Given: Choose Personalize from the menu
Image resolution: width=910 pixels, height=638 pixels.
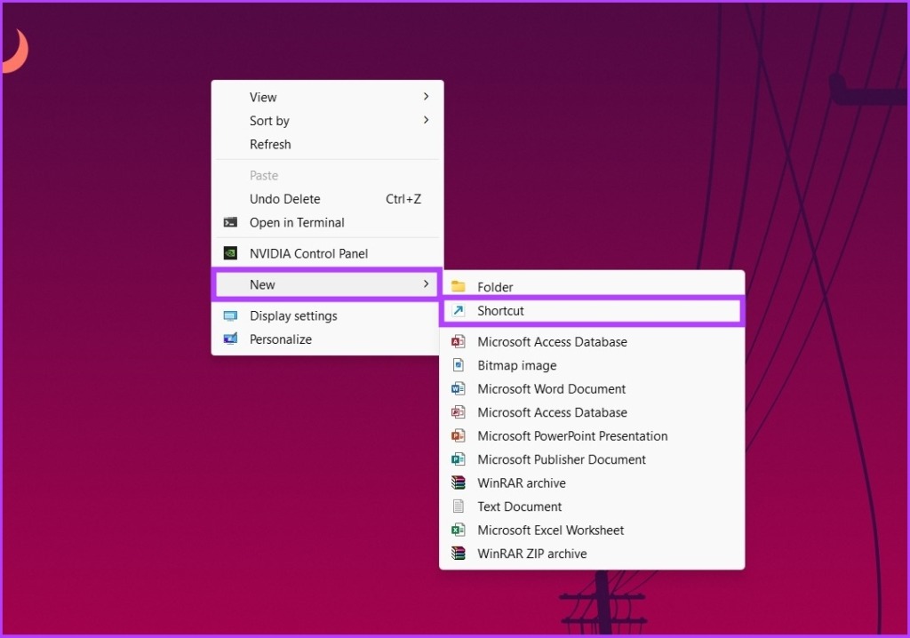Looking at the screenshot, I should click(x=327, y=339).
